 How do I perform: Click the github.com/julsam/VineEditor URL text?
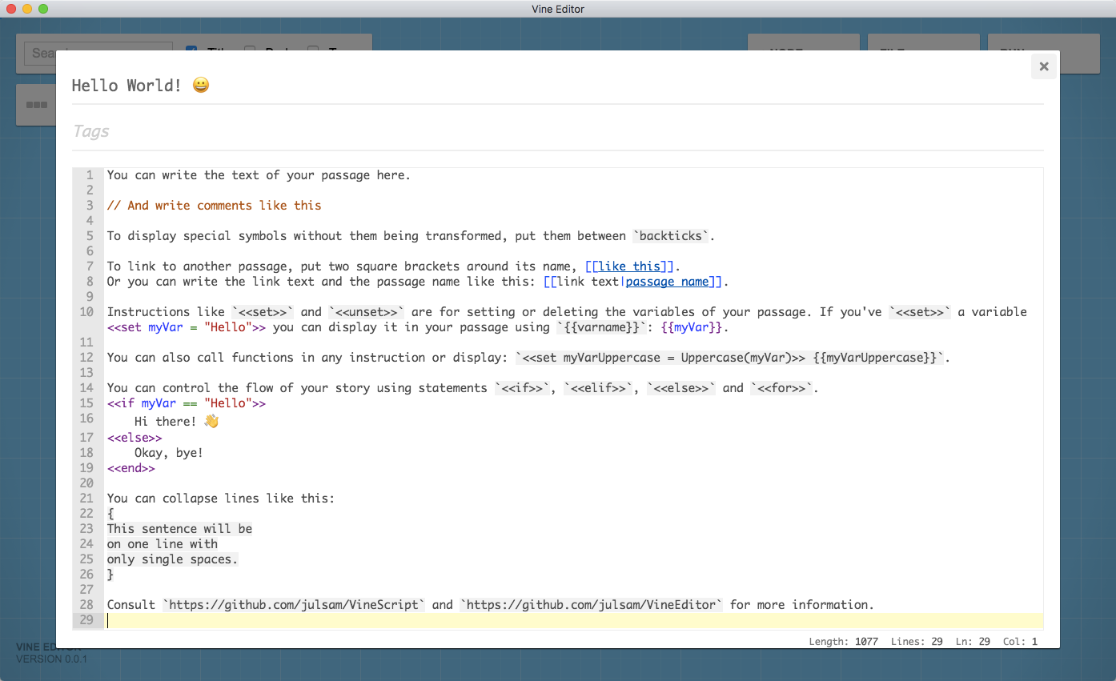(591, 605)
